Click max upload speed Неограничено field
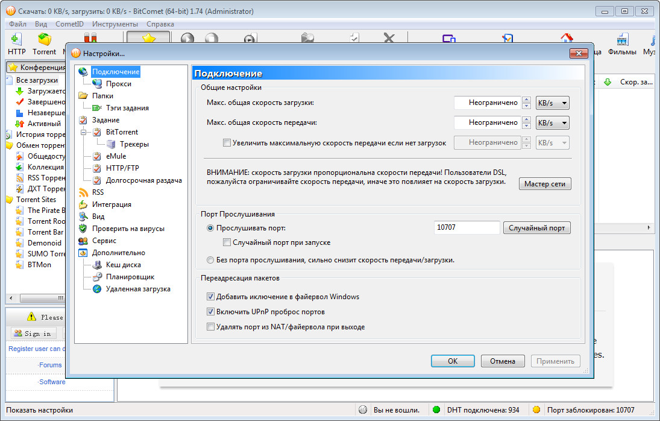 tap(488, 123)
